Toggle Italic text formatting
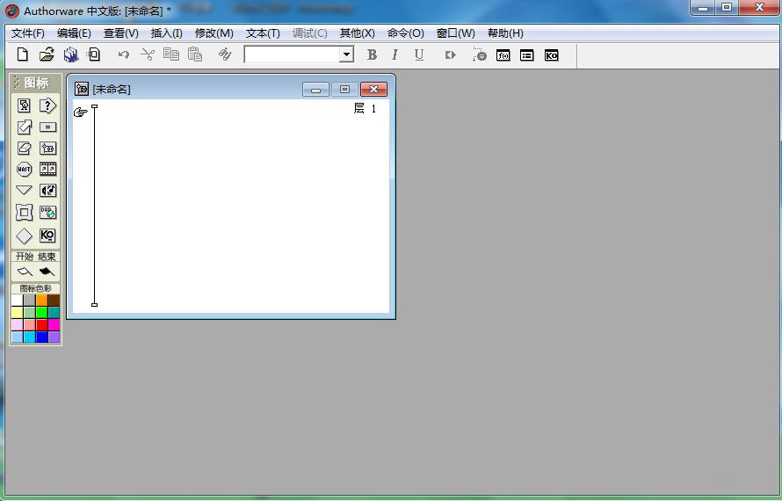Image resolution: width=782 pixels, height=501 pixels. (395, 54)
